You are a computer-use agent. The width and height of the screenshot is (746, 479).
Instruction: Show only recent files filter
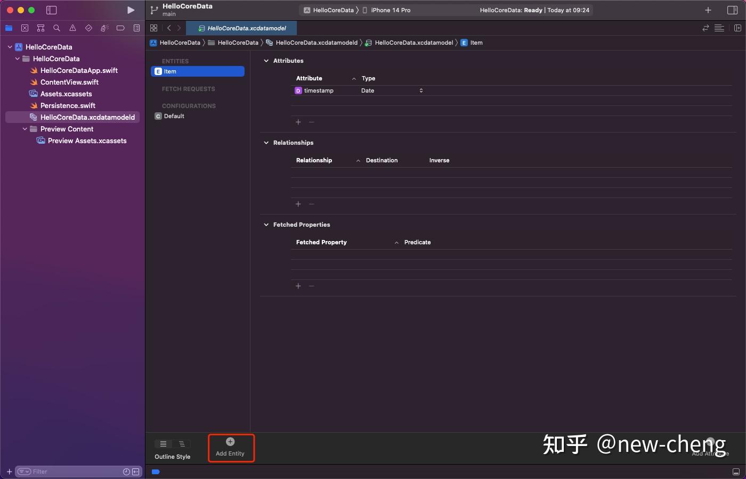click(x=126, y=472)
